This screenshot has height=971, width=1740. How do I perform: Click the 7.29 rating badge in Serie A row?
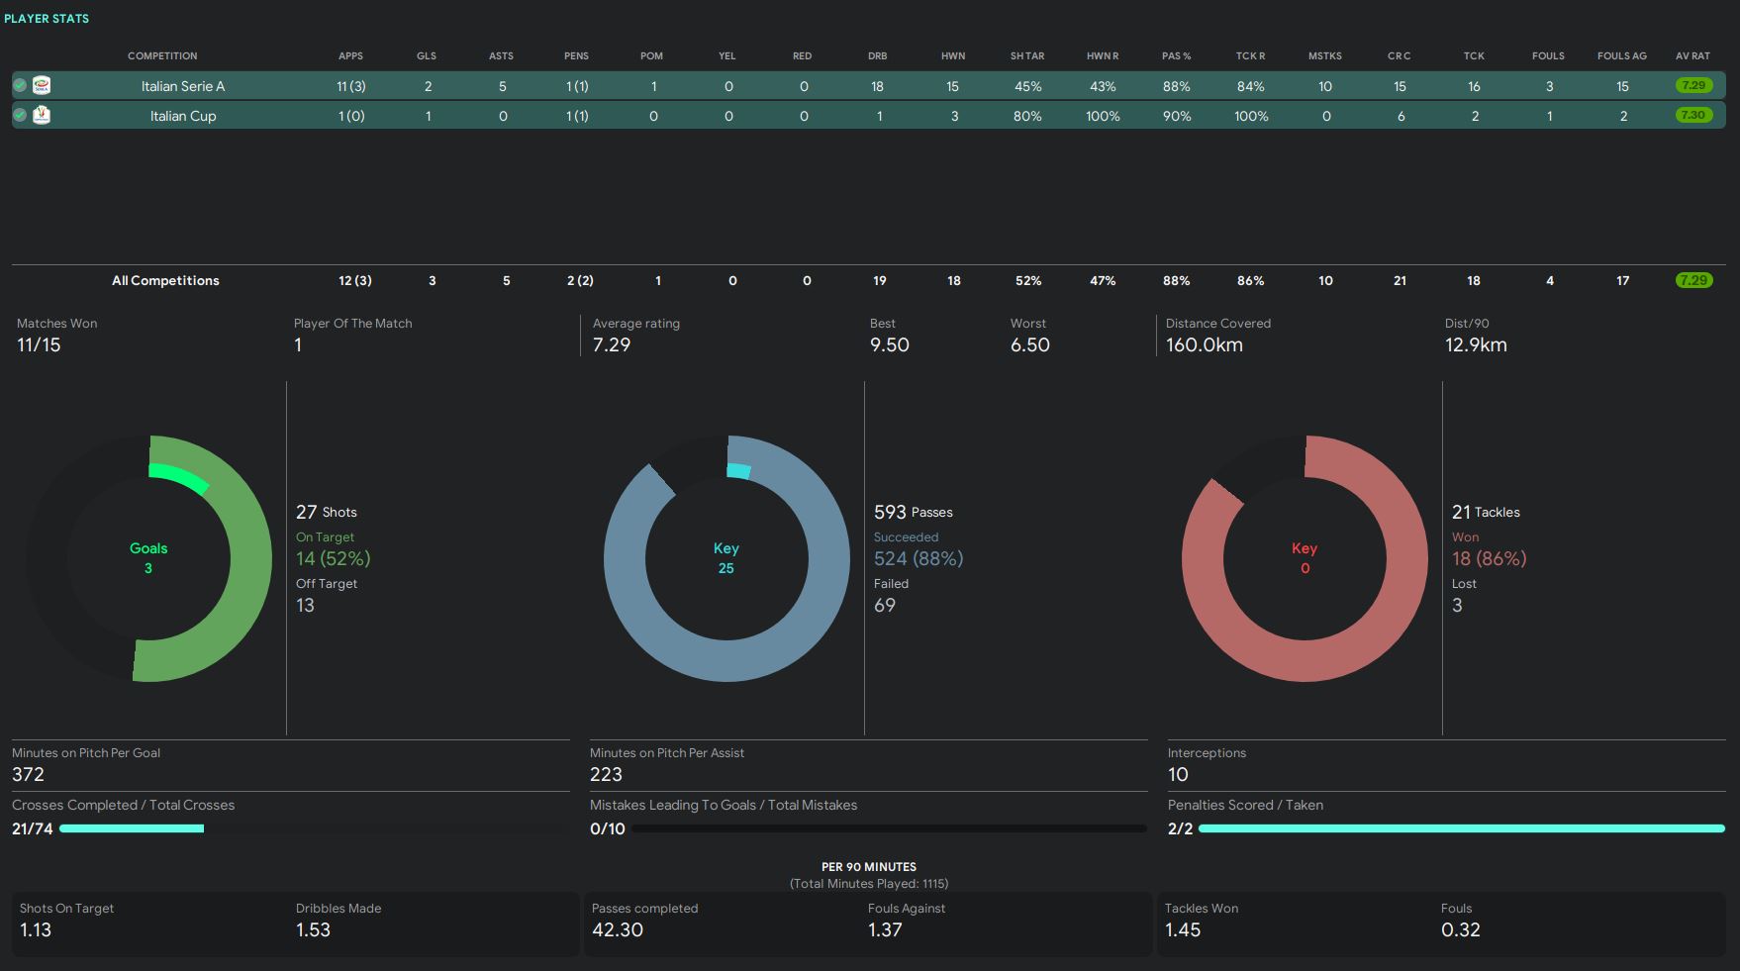1692,86
